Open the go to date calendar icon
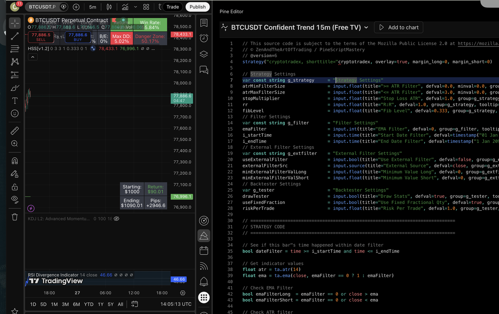The width and height of the screenshot is (499, 314). (134, 304)
